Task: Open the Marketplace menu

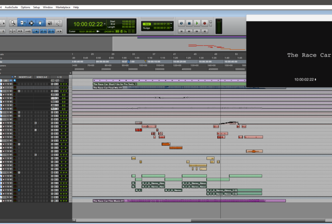Action: (x=63, y=7)
